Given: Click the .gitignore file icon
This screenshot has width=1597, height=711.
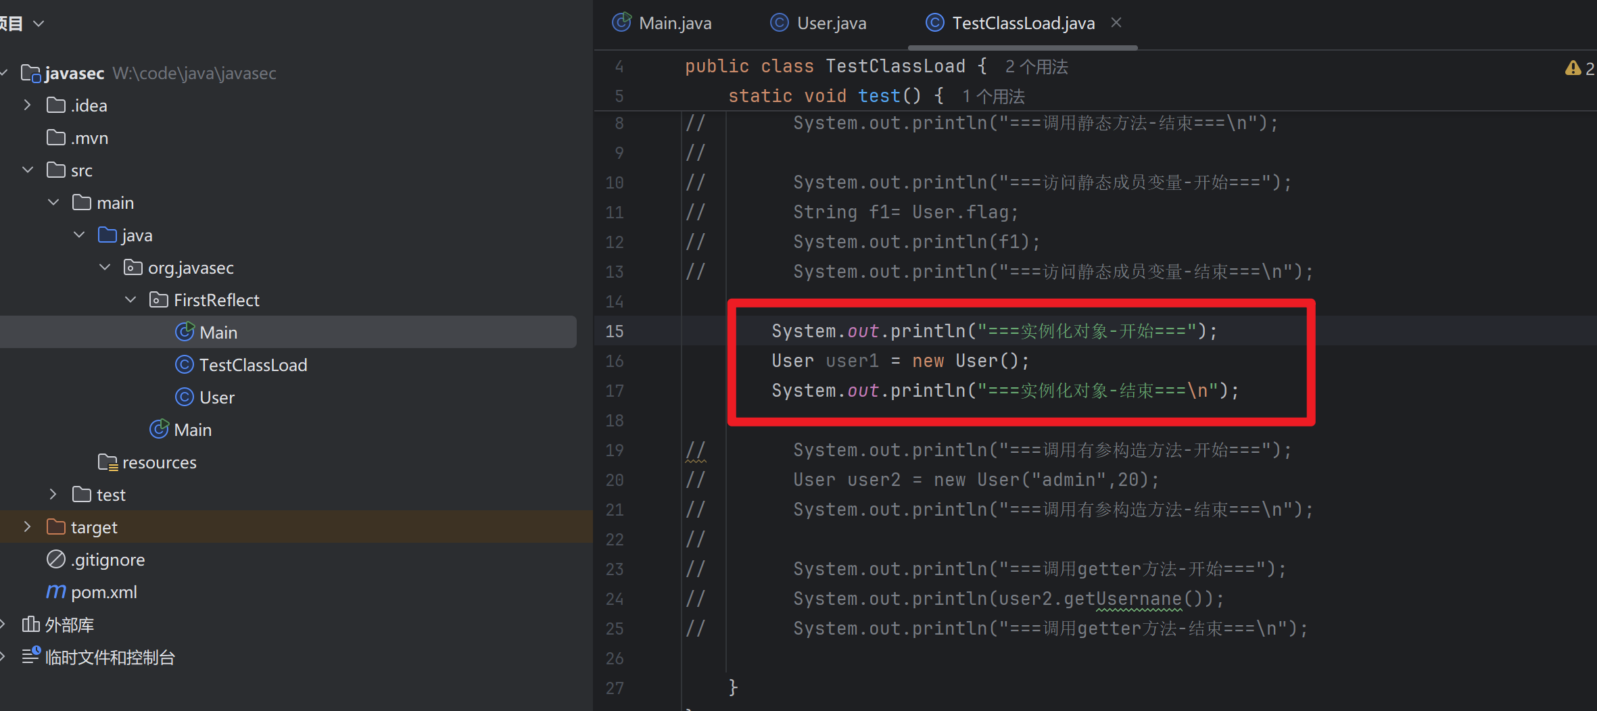Looking at the screenshot, I should (x=56, y=560).
